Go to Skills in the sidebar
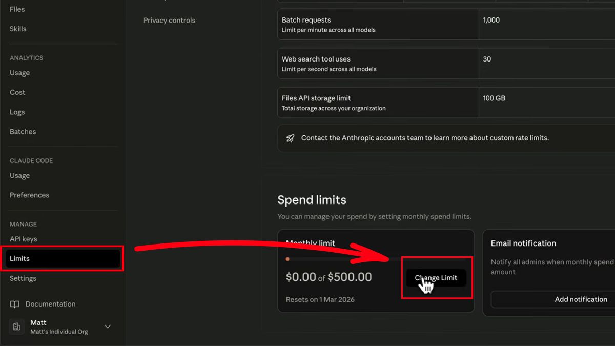615x346 pixels. pyautogui.click(x=18, y=29)
